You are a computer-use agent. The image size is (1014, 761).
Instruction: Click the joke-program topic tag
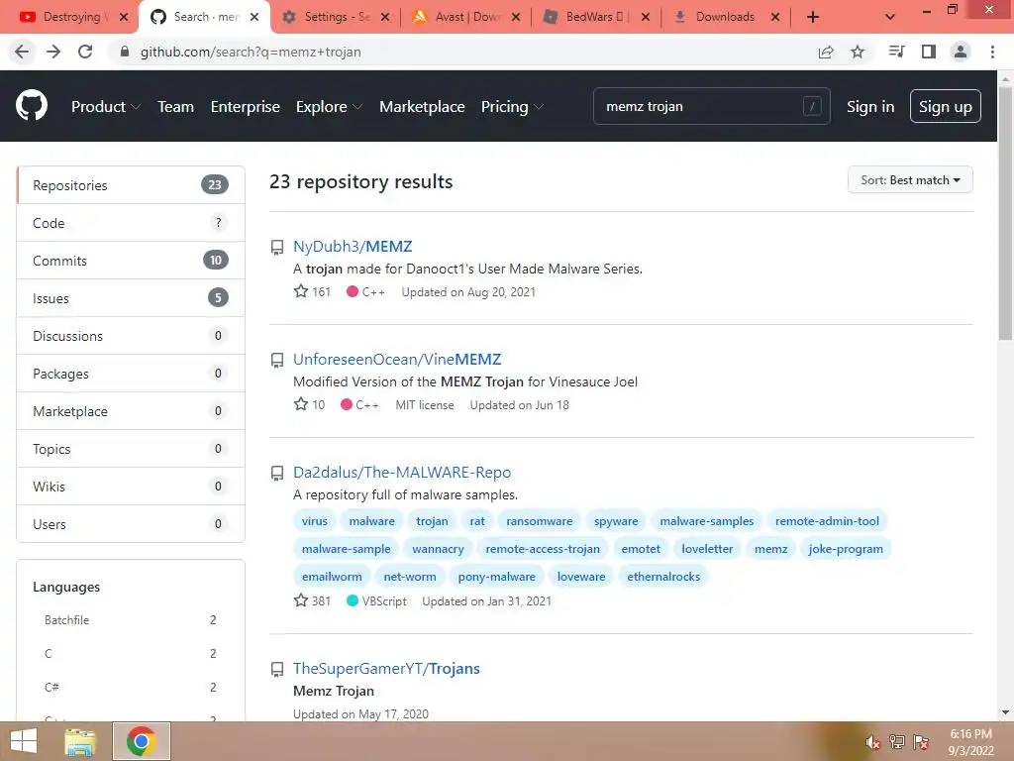pyautogui.click(x=846, y=549)
